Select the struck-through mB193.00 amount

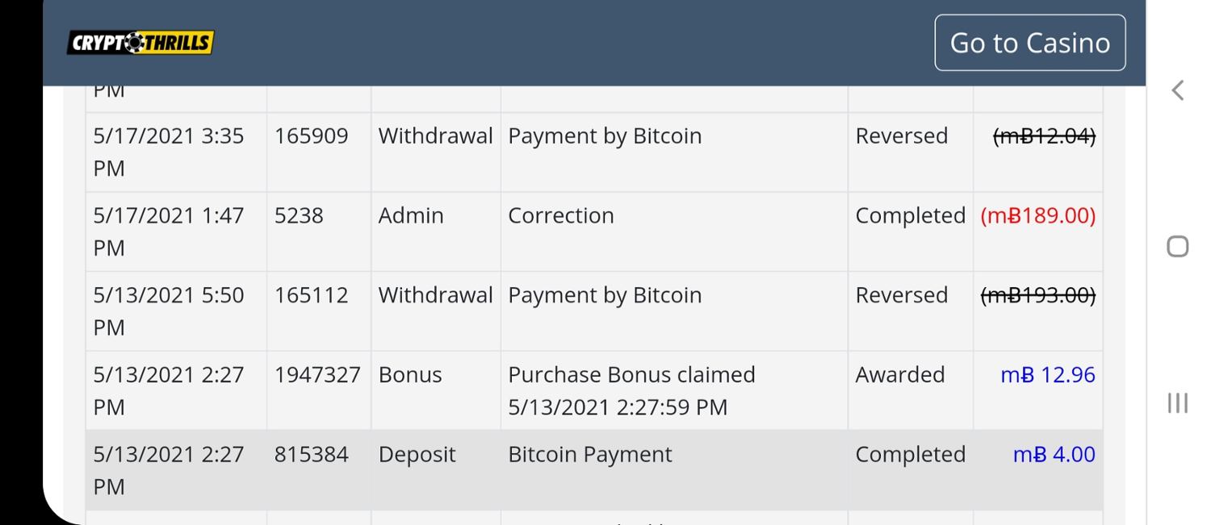[1037, 295]
